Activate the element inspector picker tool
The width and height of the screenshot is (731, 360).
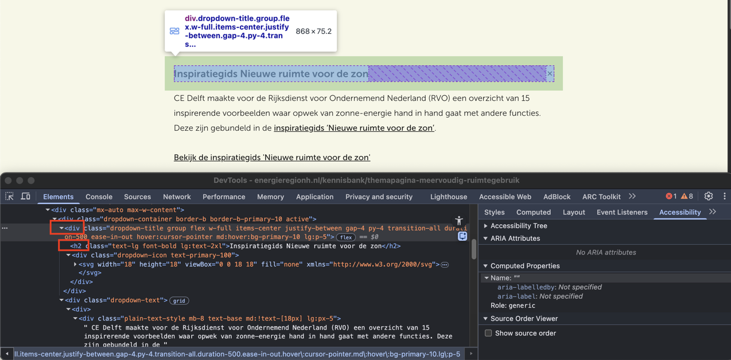pos(10,197)
